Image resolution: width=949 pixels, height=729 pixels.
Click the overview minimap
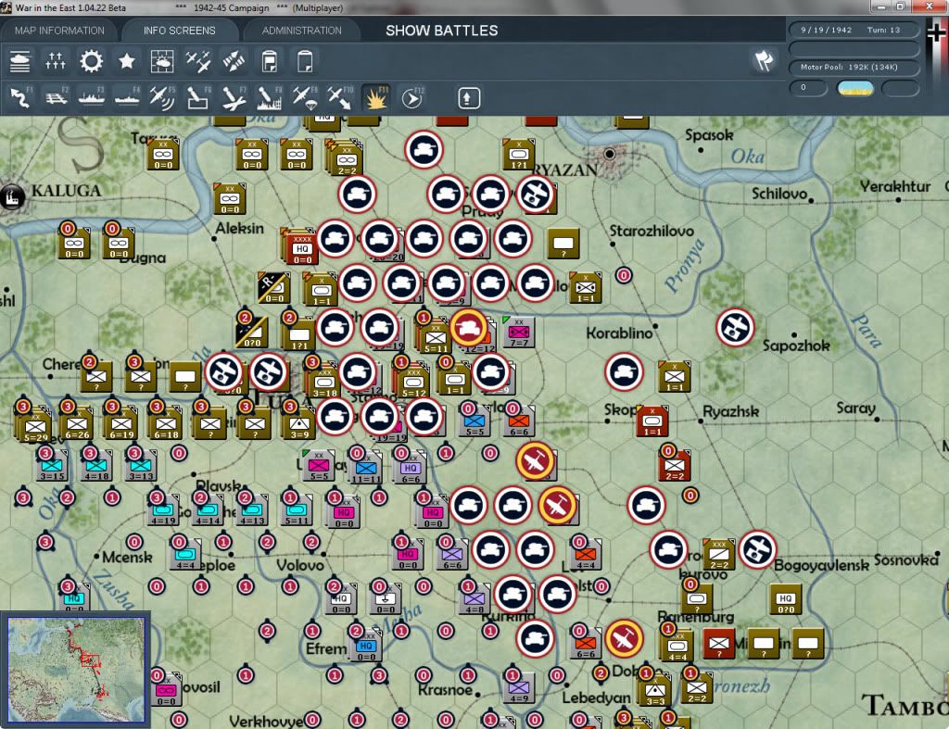[76, 669]
